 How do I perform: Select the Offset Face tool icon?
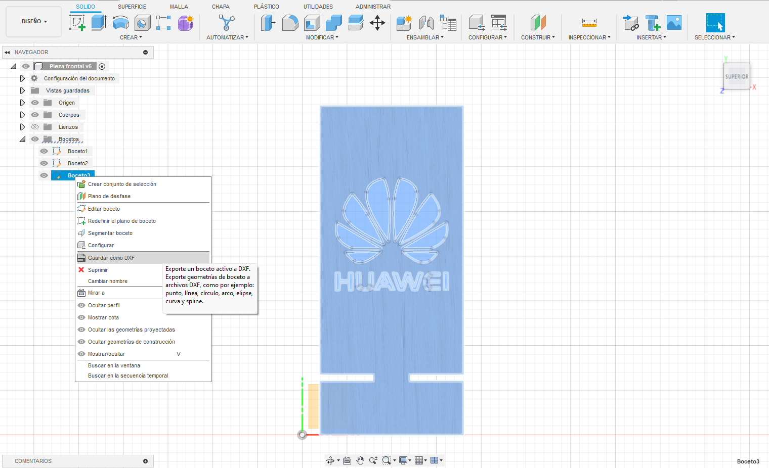pos(356,22)
